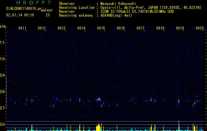207x131 pixels.
Task: Click the 0.9 kHz frequency label
Action: 3,75
